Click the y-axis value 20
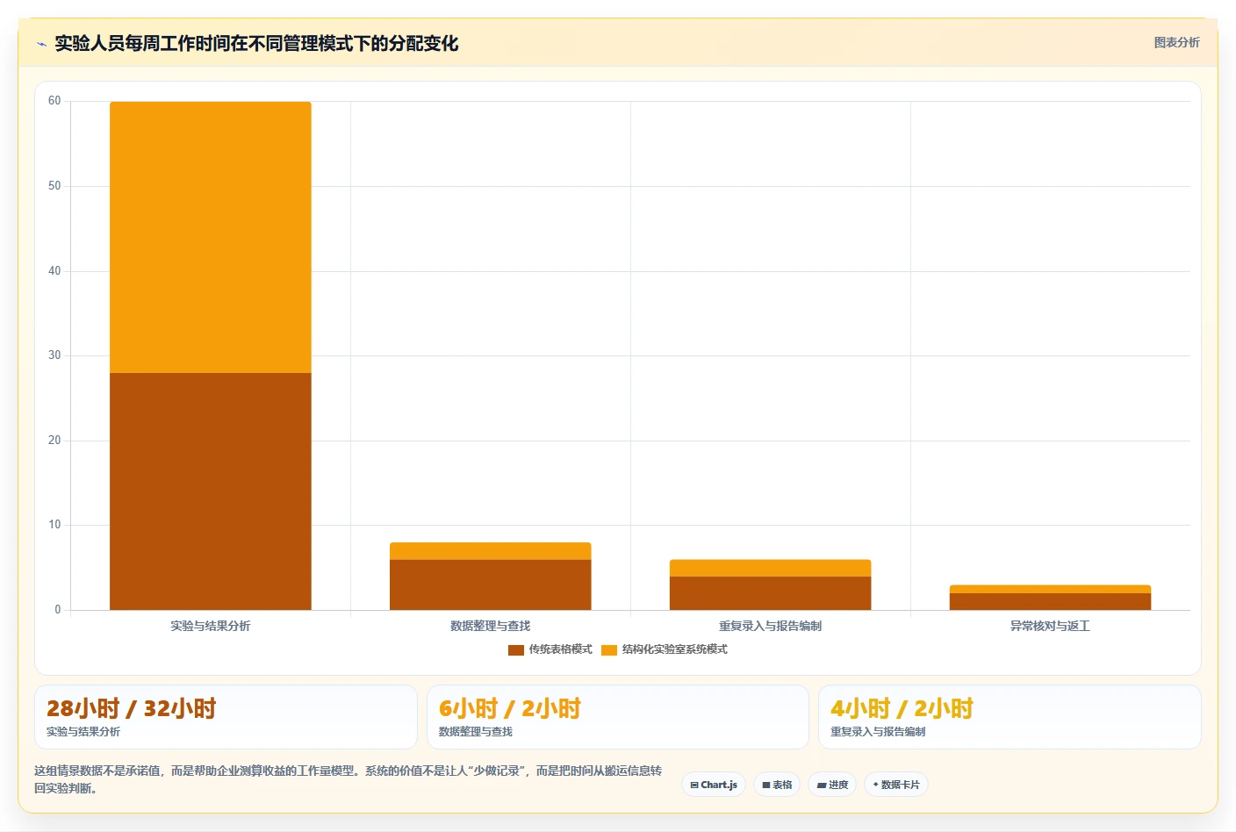This screenshot has height=832, width=1236. 54,441
